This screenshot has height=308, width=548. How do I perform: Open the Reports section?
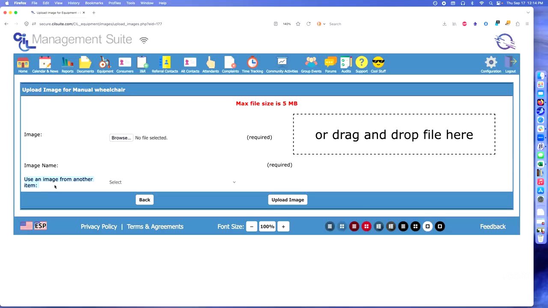(x=67, y=65)
